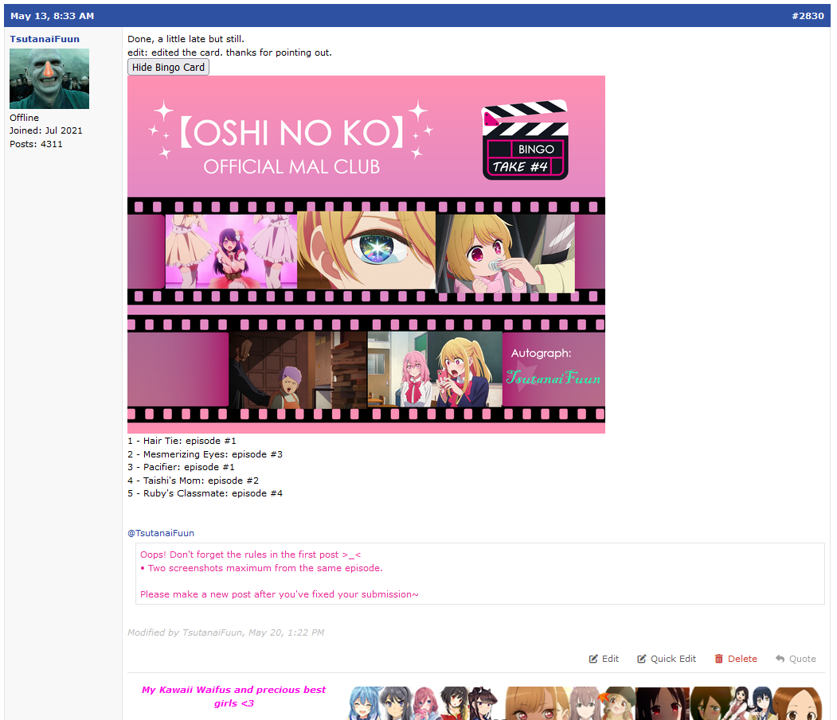Screen dimensions: 837x720
Task: Click the Mesmerizing Eyes star-eye screenshot
Action: pyautogui.click(x=366, y=251)
